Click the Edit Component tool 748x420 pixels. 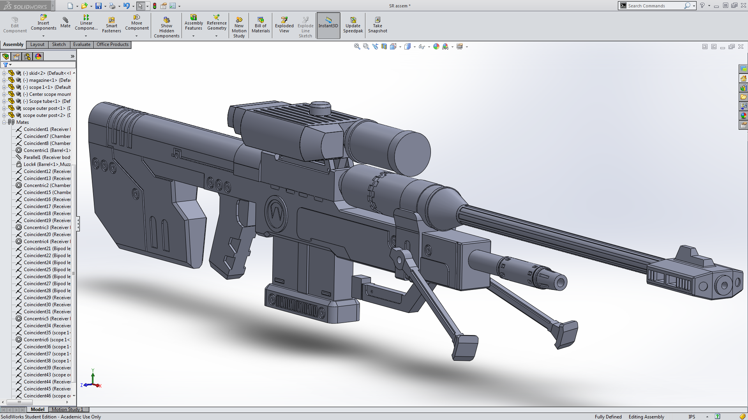15,25
